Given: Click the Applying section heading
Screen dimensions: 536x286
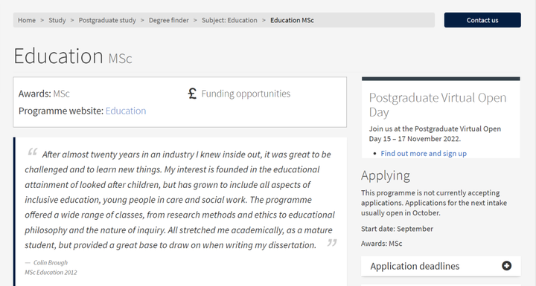Looking at the screenshot, I should 386,176.
